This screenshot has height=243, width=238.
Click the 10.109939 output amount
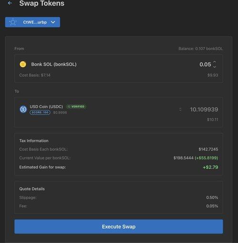coord(204,109)
